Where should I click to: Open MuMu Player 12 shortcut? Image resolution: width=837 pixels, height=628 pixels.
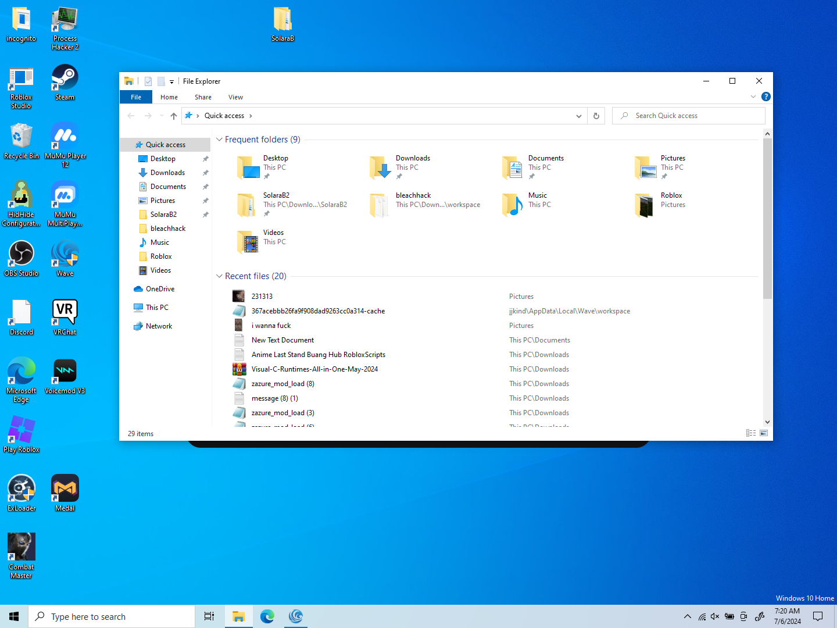click(x=65, y=145)
